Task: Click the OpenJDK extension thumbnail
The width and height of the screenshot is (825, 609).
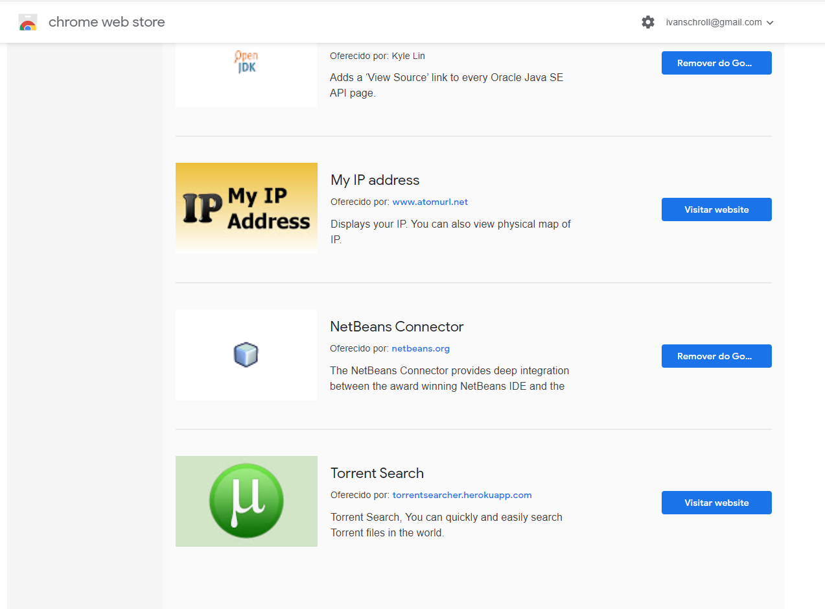Action: (246, 75)
